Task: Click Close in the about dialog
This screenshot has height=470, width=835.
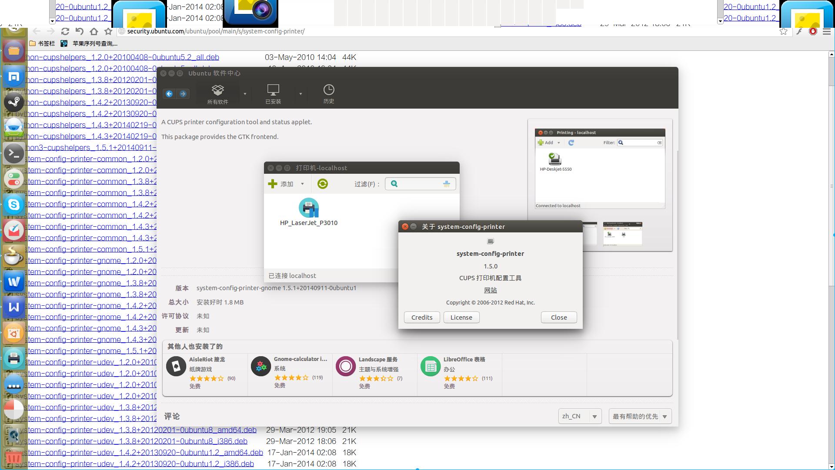Action: tap(559, 318)
